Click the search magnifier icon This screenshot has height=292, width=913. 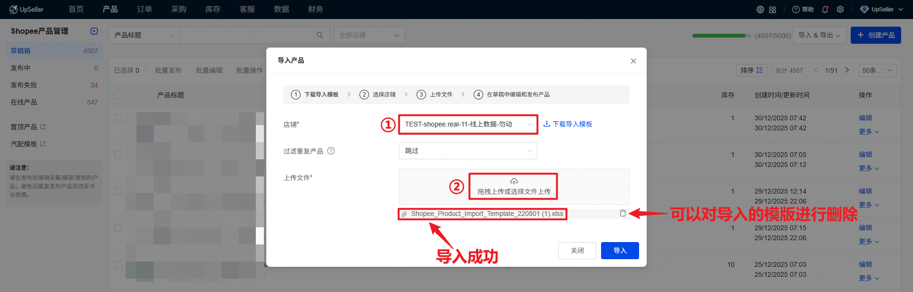[320, 35]
